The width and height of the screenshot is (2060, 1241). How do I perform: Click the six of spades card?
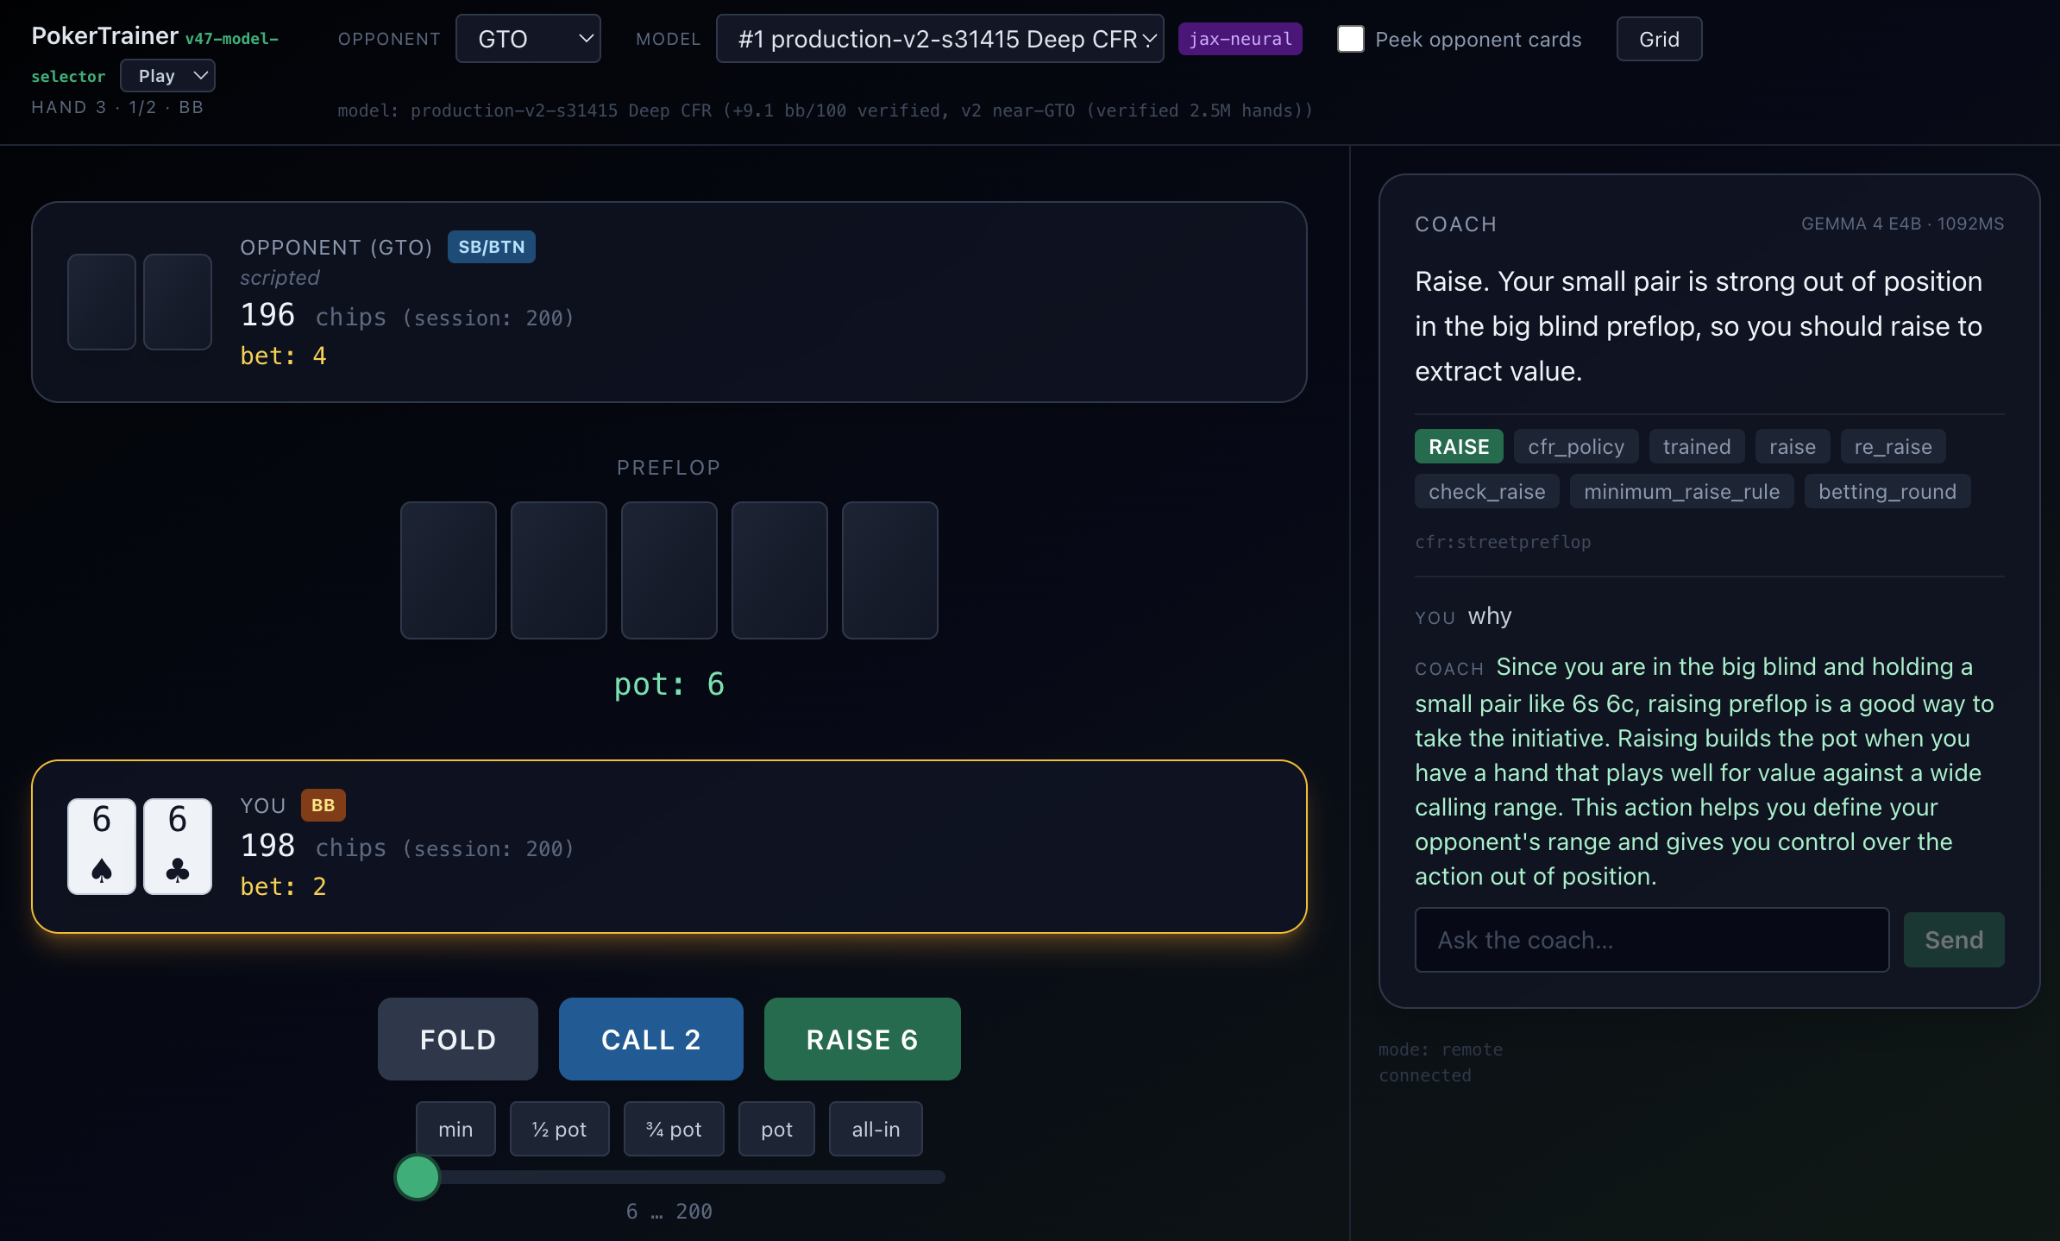(x=102, y=846)
